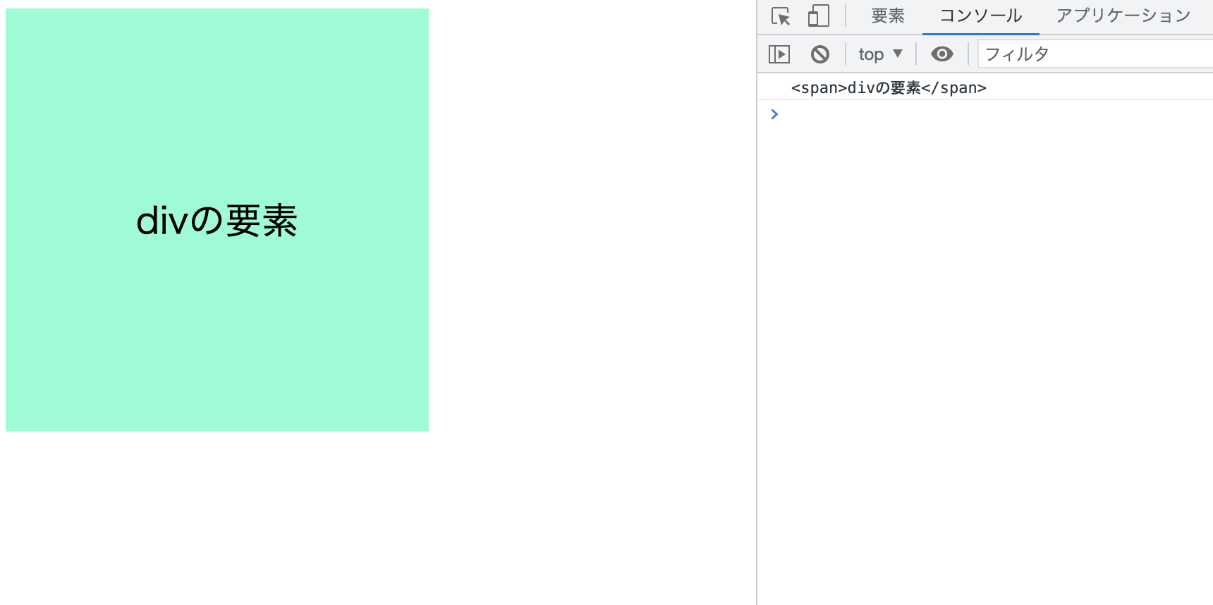Click the console prompt chevron
The width and height of the screenshot is (1213, 605).
tap(774, 114)
